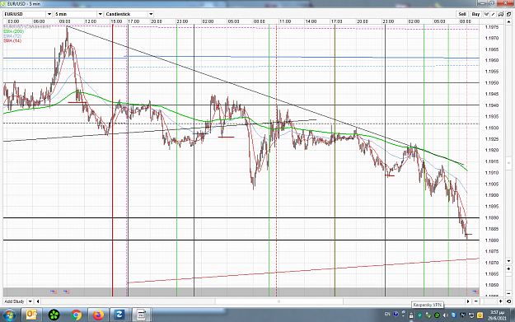515x322 pixels.
Task: Click the 1.1880 price axis label
Action: coord(492,240)
